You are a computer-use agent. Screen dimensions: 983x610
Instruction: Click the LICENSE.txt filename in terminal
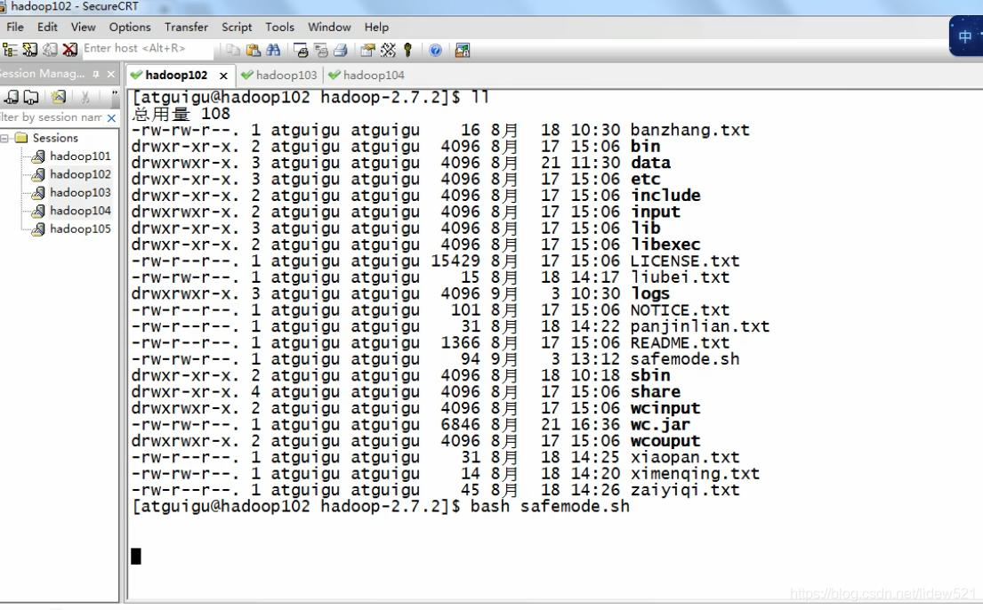click(x=685, y=261)
